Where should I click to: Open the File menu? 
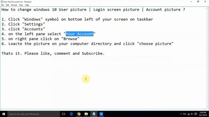pyautogui.click(x=2, y=5)
